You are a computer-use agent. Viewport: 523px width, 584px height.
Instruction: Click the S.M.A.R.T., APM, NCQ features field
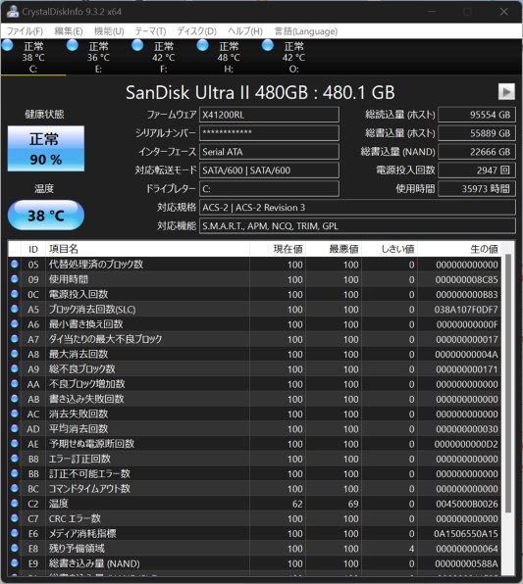tap(357, 226)
